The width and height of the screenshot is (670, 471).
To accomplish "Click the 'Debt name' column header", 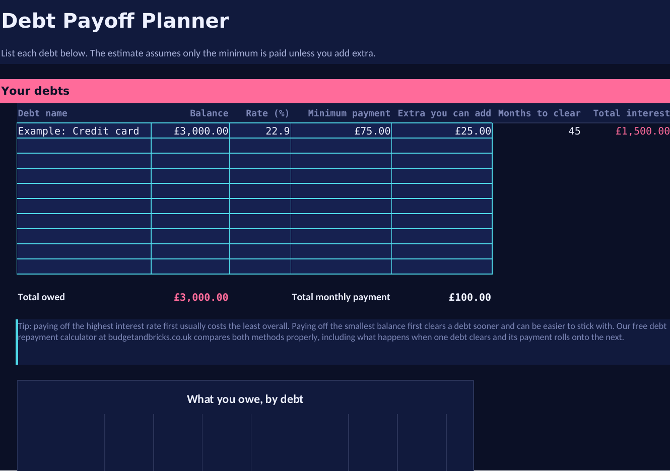I will pos(43,113).
